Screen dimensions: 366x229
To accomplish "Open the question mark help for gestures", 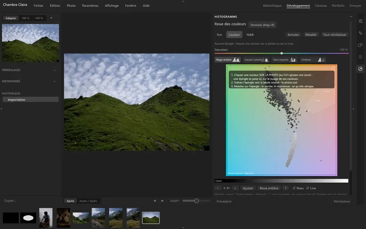I will [285, 188].
